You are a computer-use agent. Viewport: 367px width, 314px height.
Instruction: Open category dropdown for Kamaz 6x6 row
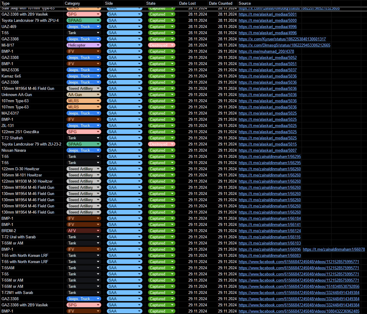tap(84, 76)
